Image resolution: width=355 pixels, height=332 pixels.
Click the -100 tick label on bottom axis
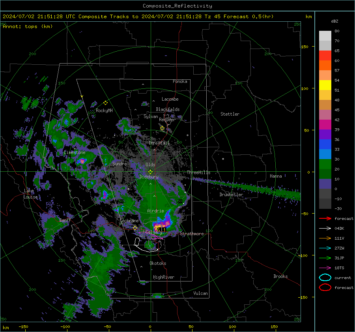click(x=65, y=326)
